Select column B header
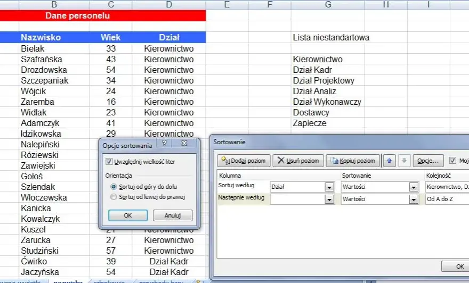 click(54, 4)
